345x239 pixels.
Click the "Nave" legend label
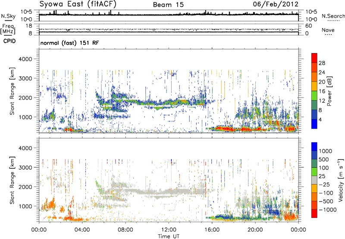pos(328,30)
